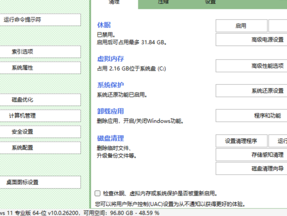Click the 桌面图标设置 button

(x=40, y=182)
